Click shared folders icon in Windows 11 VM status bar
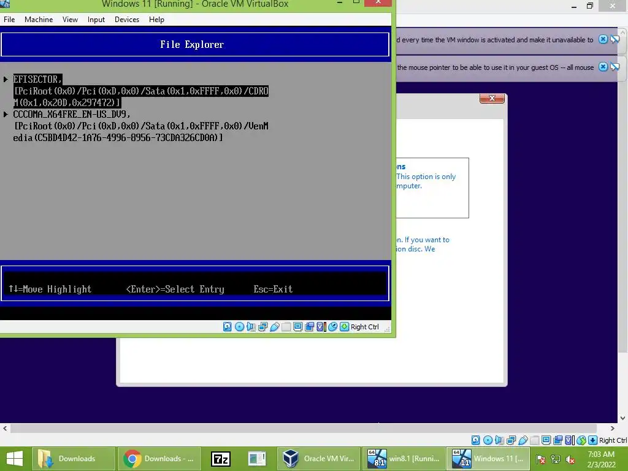 [x=286, y=327]
